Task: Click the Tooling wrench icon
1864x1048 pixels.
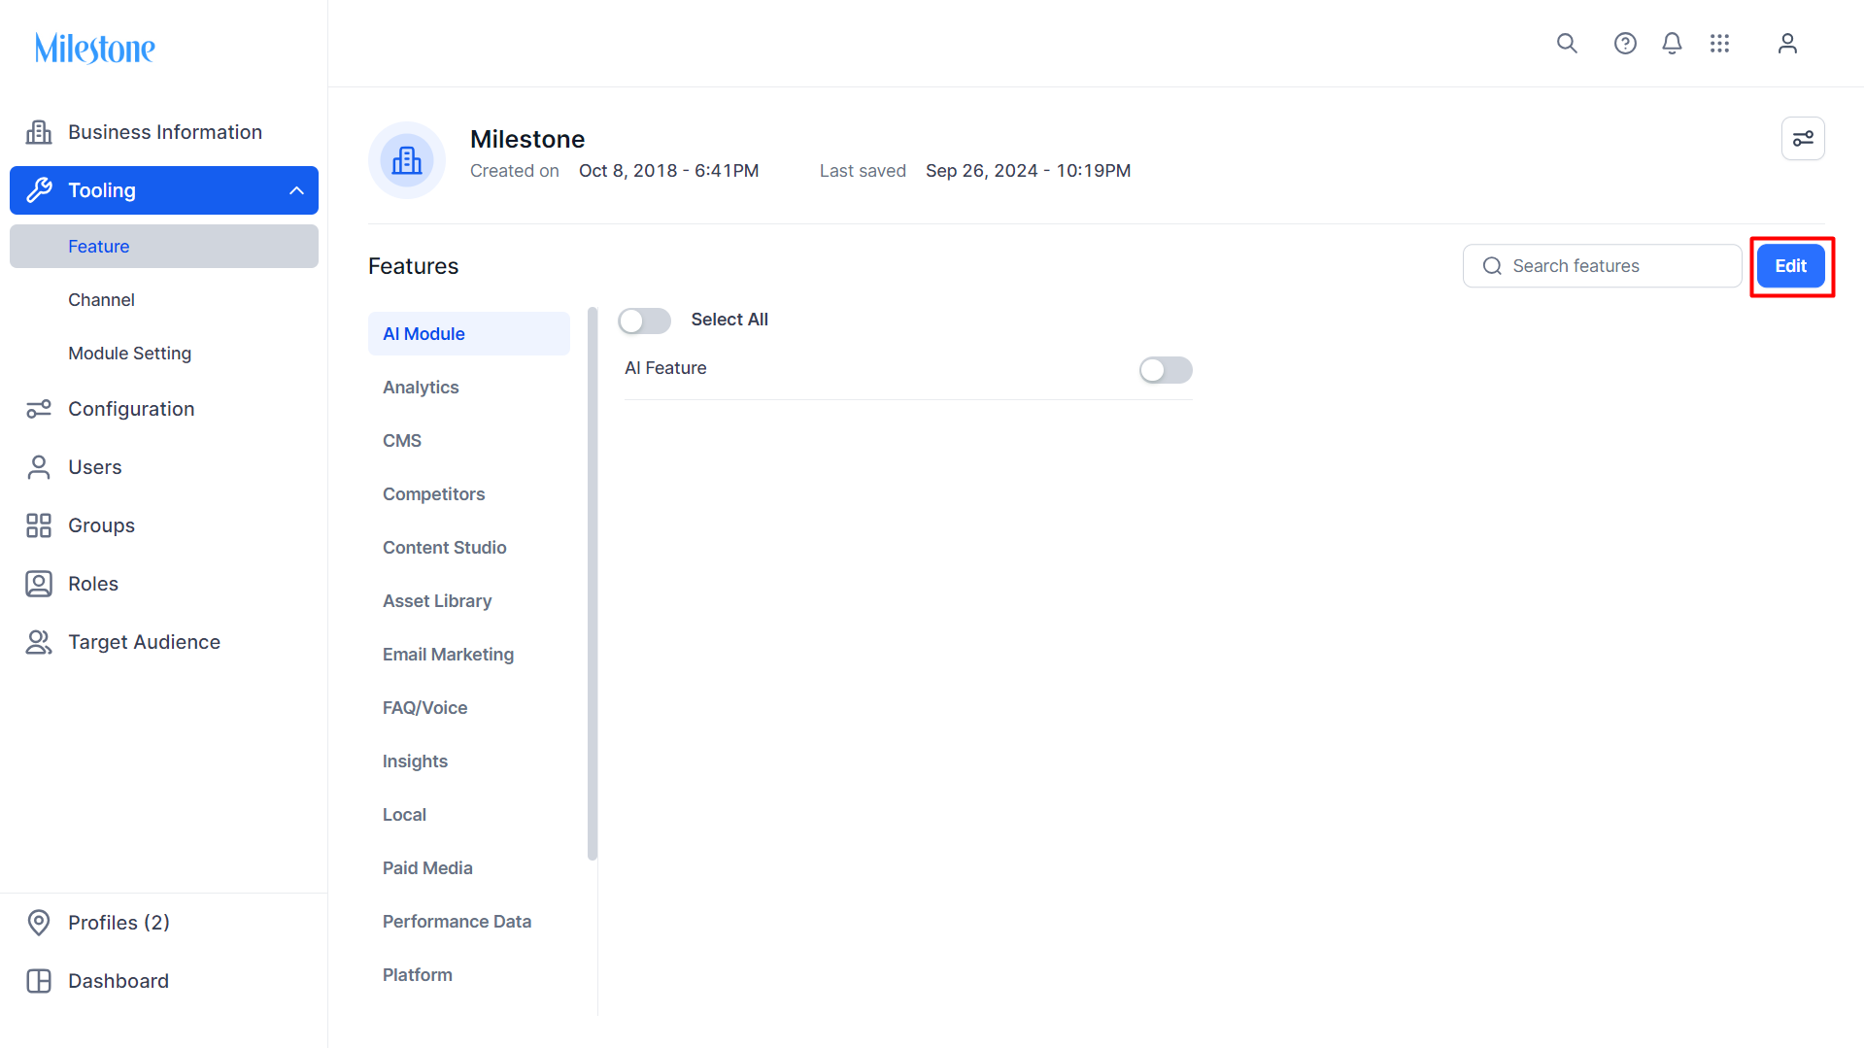Action: [39, 190]
